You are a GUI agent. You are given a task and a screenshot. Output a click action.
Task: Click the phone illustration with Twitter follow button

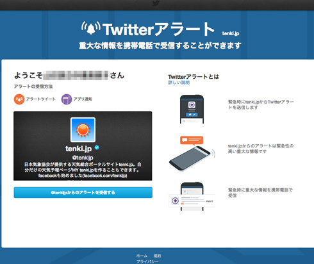192,109
